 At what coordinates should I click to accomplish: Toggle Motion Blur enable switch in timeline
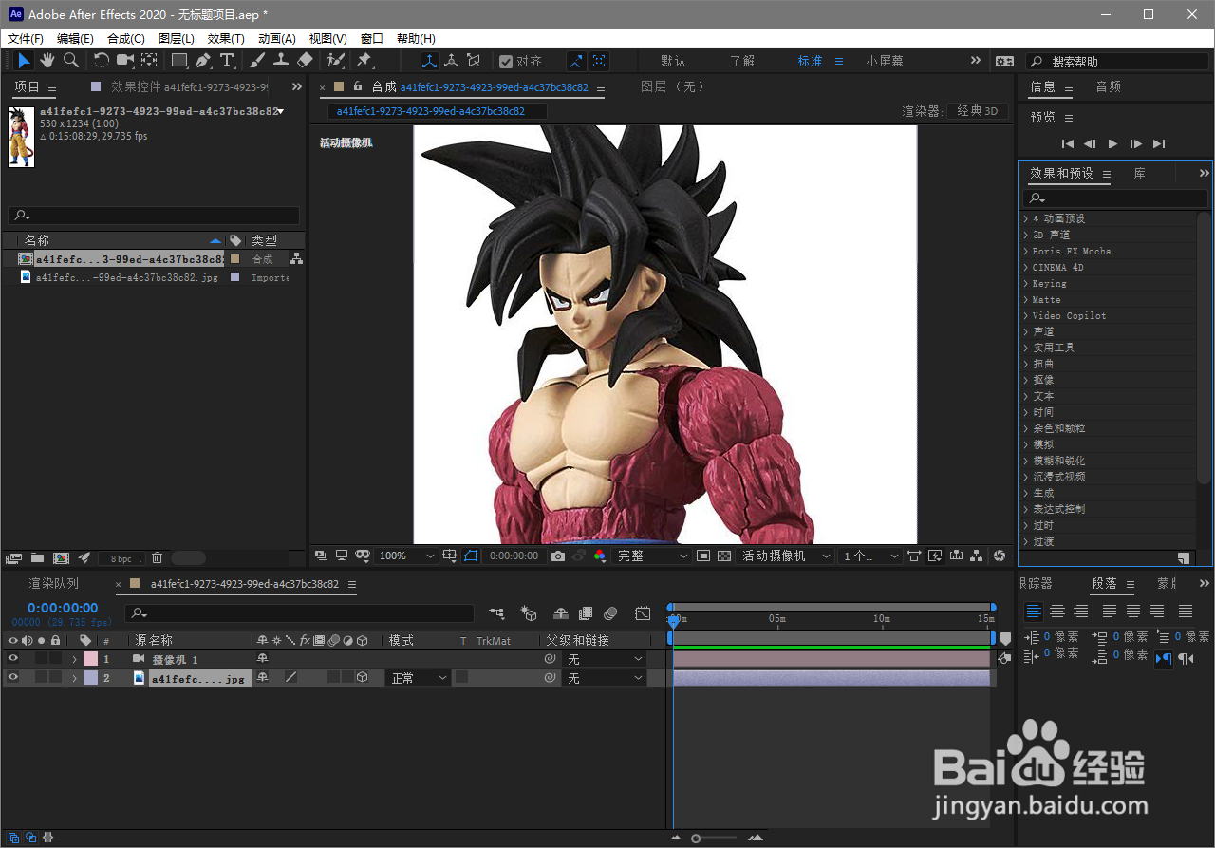(611, 614)
